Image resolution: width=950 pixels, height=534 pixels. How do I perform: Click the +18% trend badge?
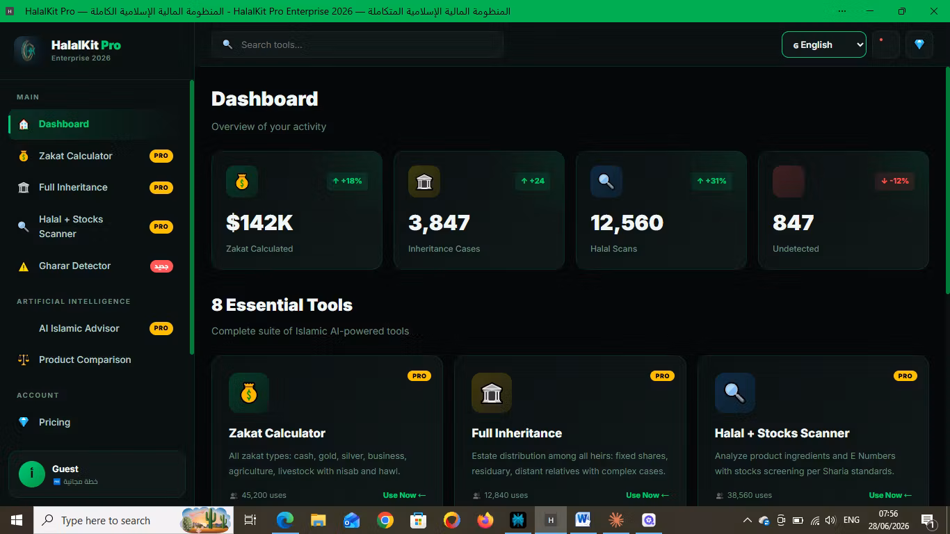[348, 181]
